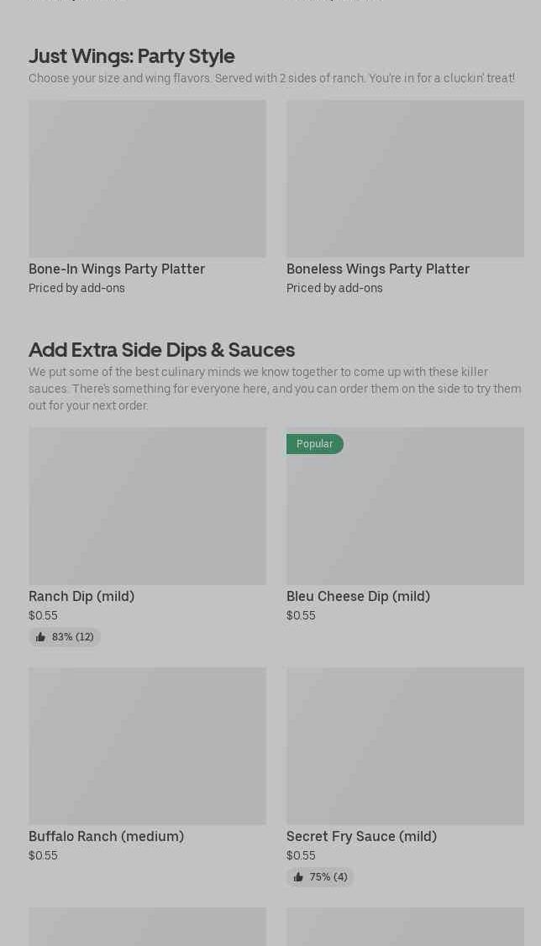Screen dimensions: 541x946
Task: Select Bleu Cheese Dip (mild) image
Action: click(x=405, y=506)
